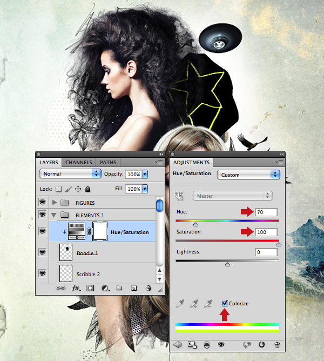Select the Doodle 1 layer name
The height and width of the screenshot is (361, 324).
pos(87,253)
